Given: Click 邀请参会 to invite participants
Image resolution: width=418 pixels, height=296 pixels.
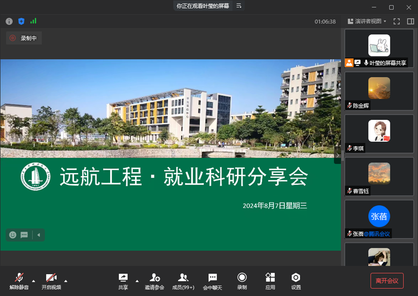Looking at the screenshot, I should [x=155, y=281].
